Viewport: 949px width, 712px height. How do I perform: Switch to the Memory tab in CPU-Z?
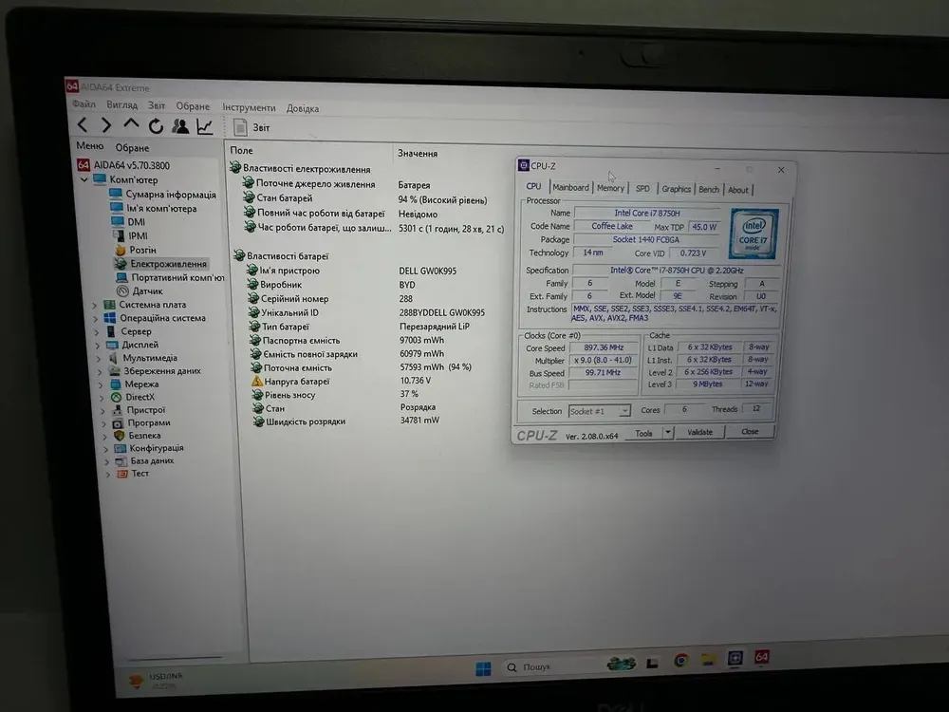(x=610, y=188)
